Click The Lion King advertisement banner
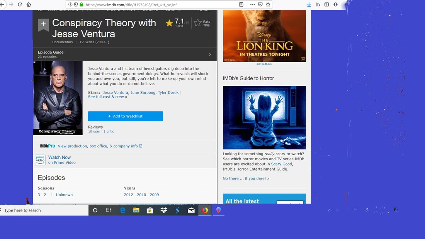 tap(264, 36)
